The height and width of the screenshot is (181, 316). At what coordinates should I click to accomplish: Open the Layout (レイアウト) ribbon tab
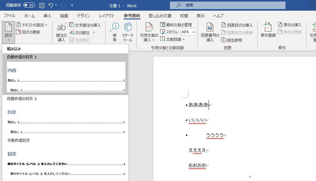tap(107, 16)
